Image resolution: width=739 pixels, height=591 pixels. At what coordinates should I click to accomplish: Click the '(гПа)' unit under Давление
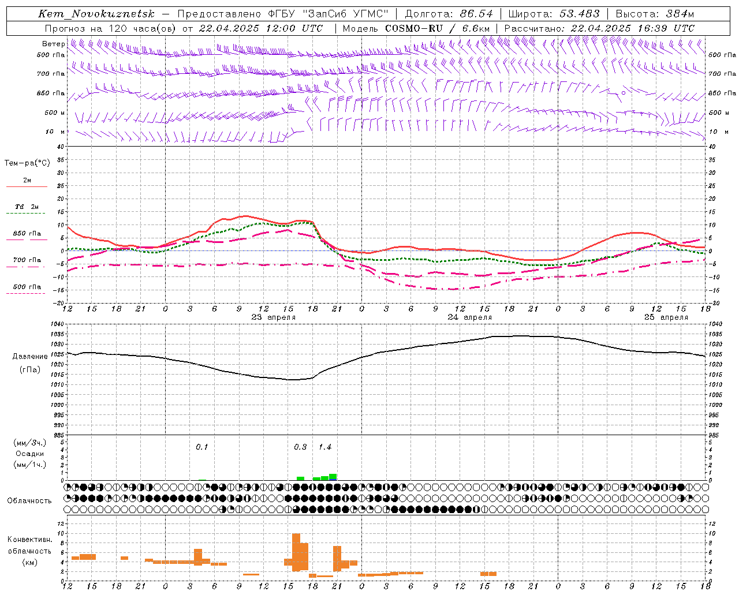click(30, 370)
